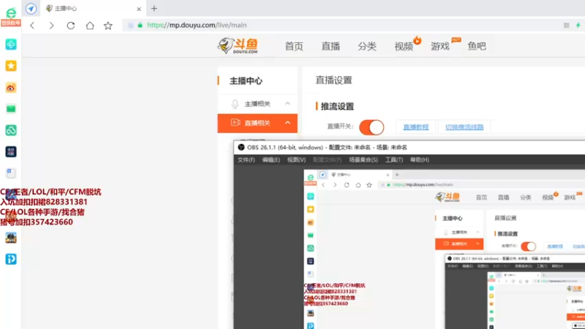Click the dark blue square sidebar icon
The image size is (585, 329).
click(11, 152)
